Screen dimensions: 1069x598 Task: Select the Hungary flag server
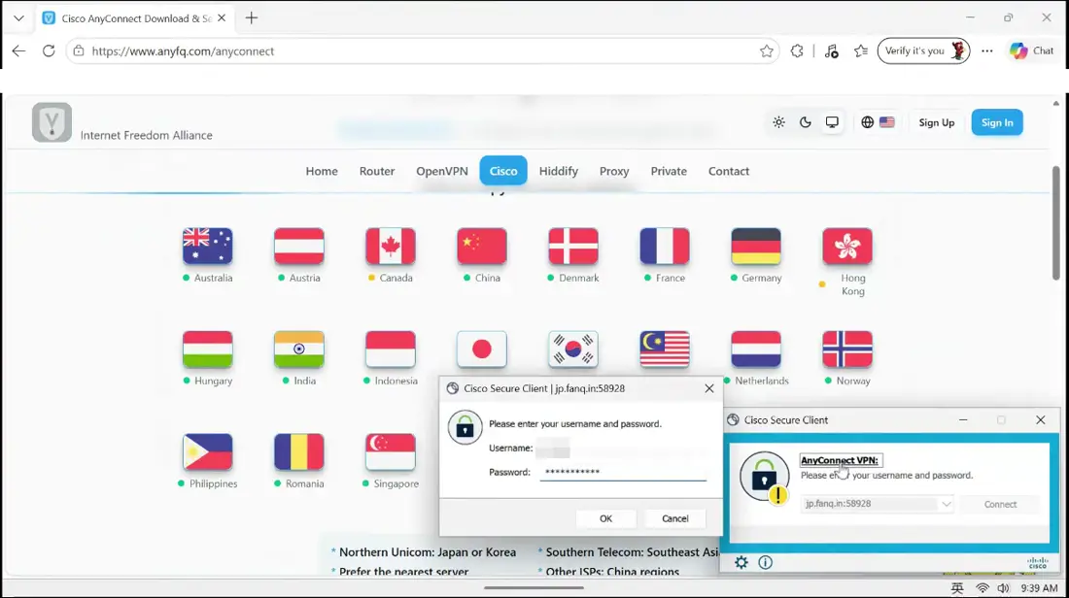(x=208, y=349)
